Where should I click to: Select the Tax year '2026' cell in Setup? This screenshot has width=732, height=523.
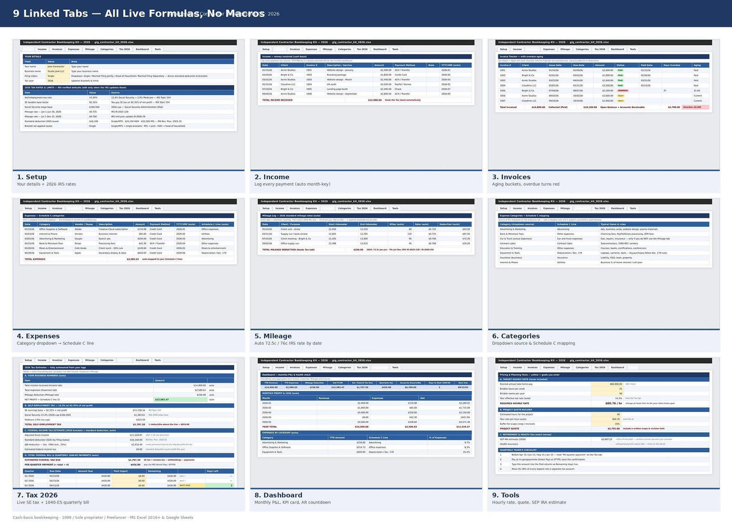58,81
